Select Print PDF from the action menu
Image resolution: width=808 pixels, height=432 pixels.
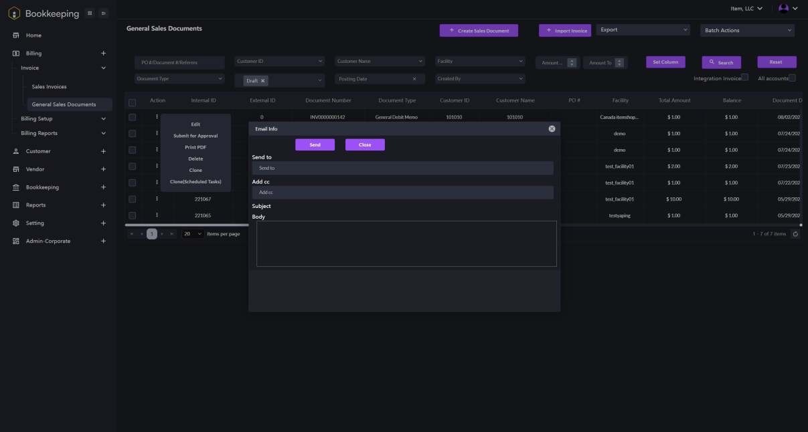pyautogui.click(x=195, y=147)
